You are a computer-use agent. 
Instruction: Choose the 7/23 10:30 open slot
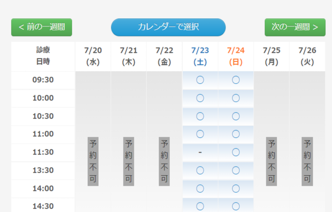click(x=200, y=116)
